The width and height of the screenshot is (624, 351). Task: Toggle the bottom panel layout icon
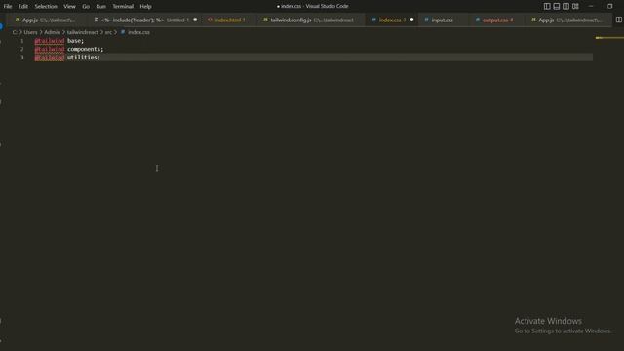pos(557,7)
